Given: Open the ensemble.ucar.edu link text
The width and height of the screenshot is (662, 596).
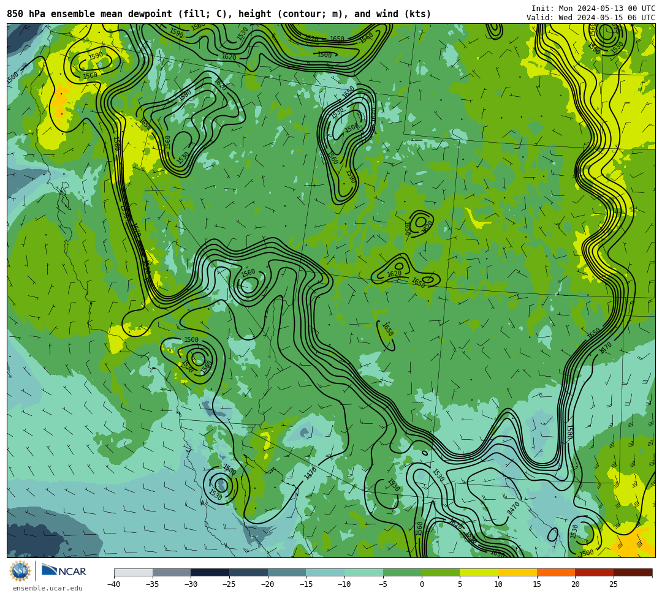Looking at the screenshot, I should pos(47,588).
